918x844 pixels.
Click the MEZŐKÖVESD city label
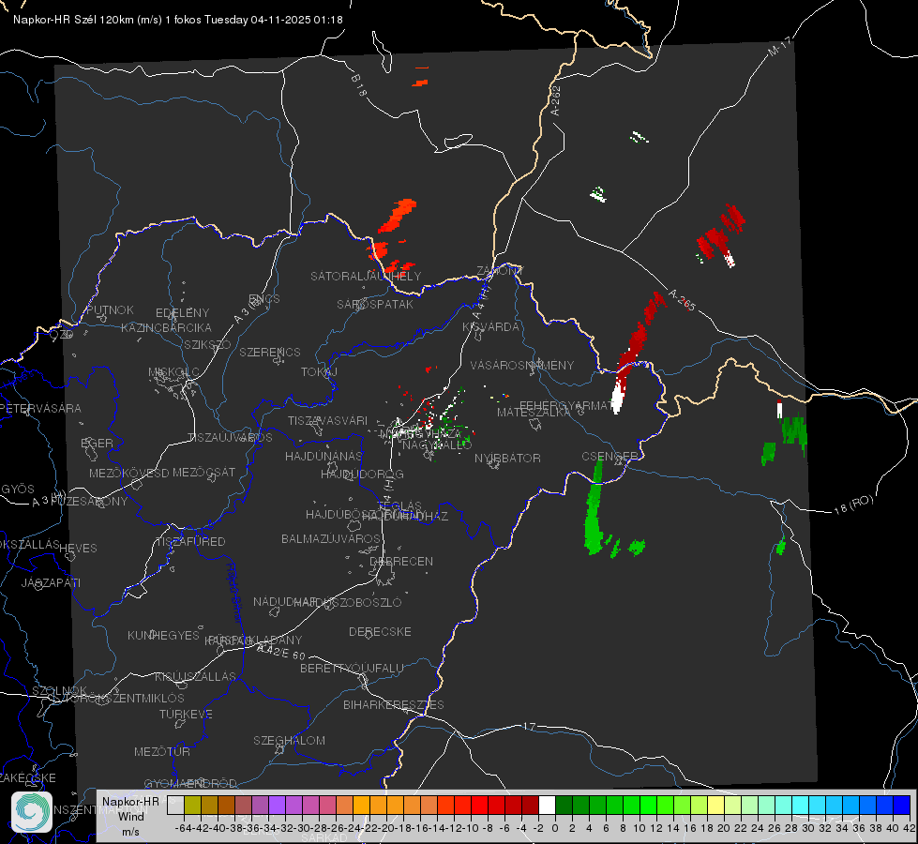pos(129,473)
